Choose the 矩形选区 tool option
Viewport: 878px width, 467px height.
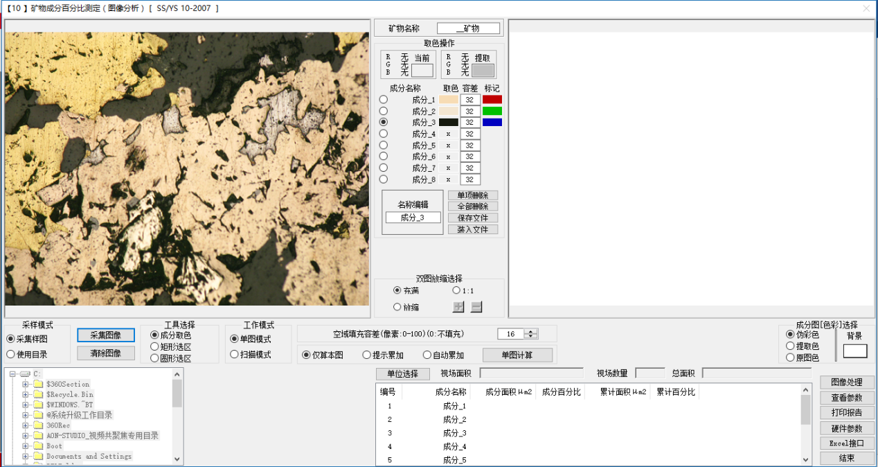click(154, 346)
